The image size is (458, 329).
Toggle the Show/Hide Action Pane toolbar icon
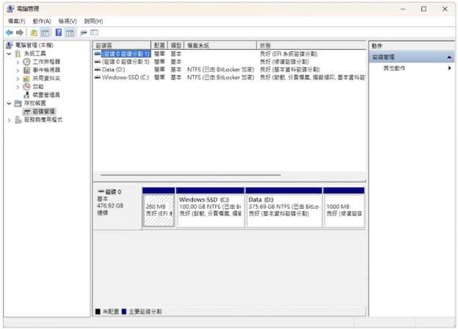(x=70, y=33)
